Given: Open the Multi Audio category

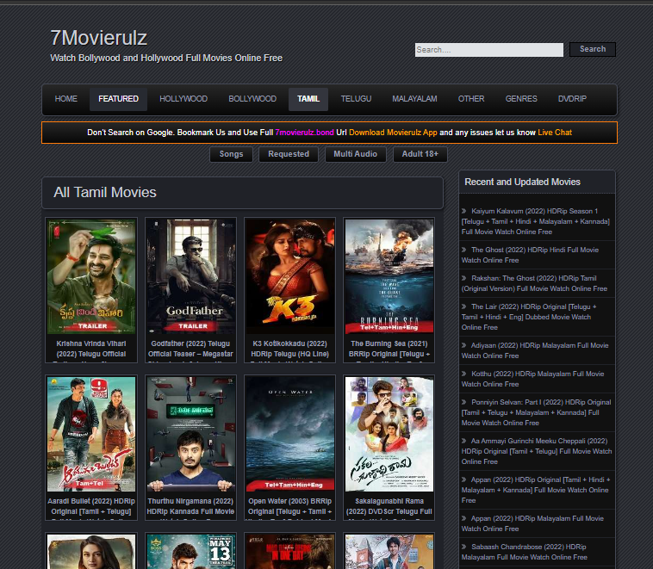Looking at the screenshot, I should click(355, 154).
